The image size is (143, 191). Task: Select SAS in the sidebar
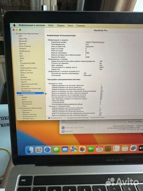[x=21, y=56]
